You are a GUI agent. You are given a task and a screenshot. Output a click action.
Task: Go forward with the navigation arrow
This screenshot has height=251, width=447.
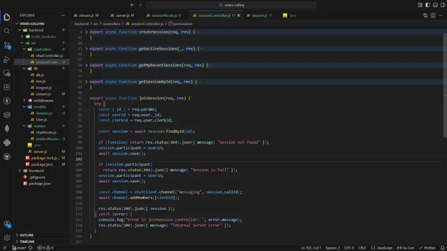pos(140,5)
